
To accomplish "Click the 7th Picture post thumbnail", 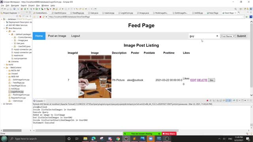I will pos(95,77).
